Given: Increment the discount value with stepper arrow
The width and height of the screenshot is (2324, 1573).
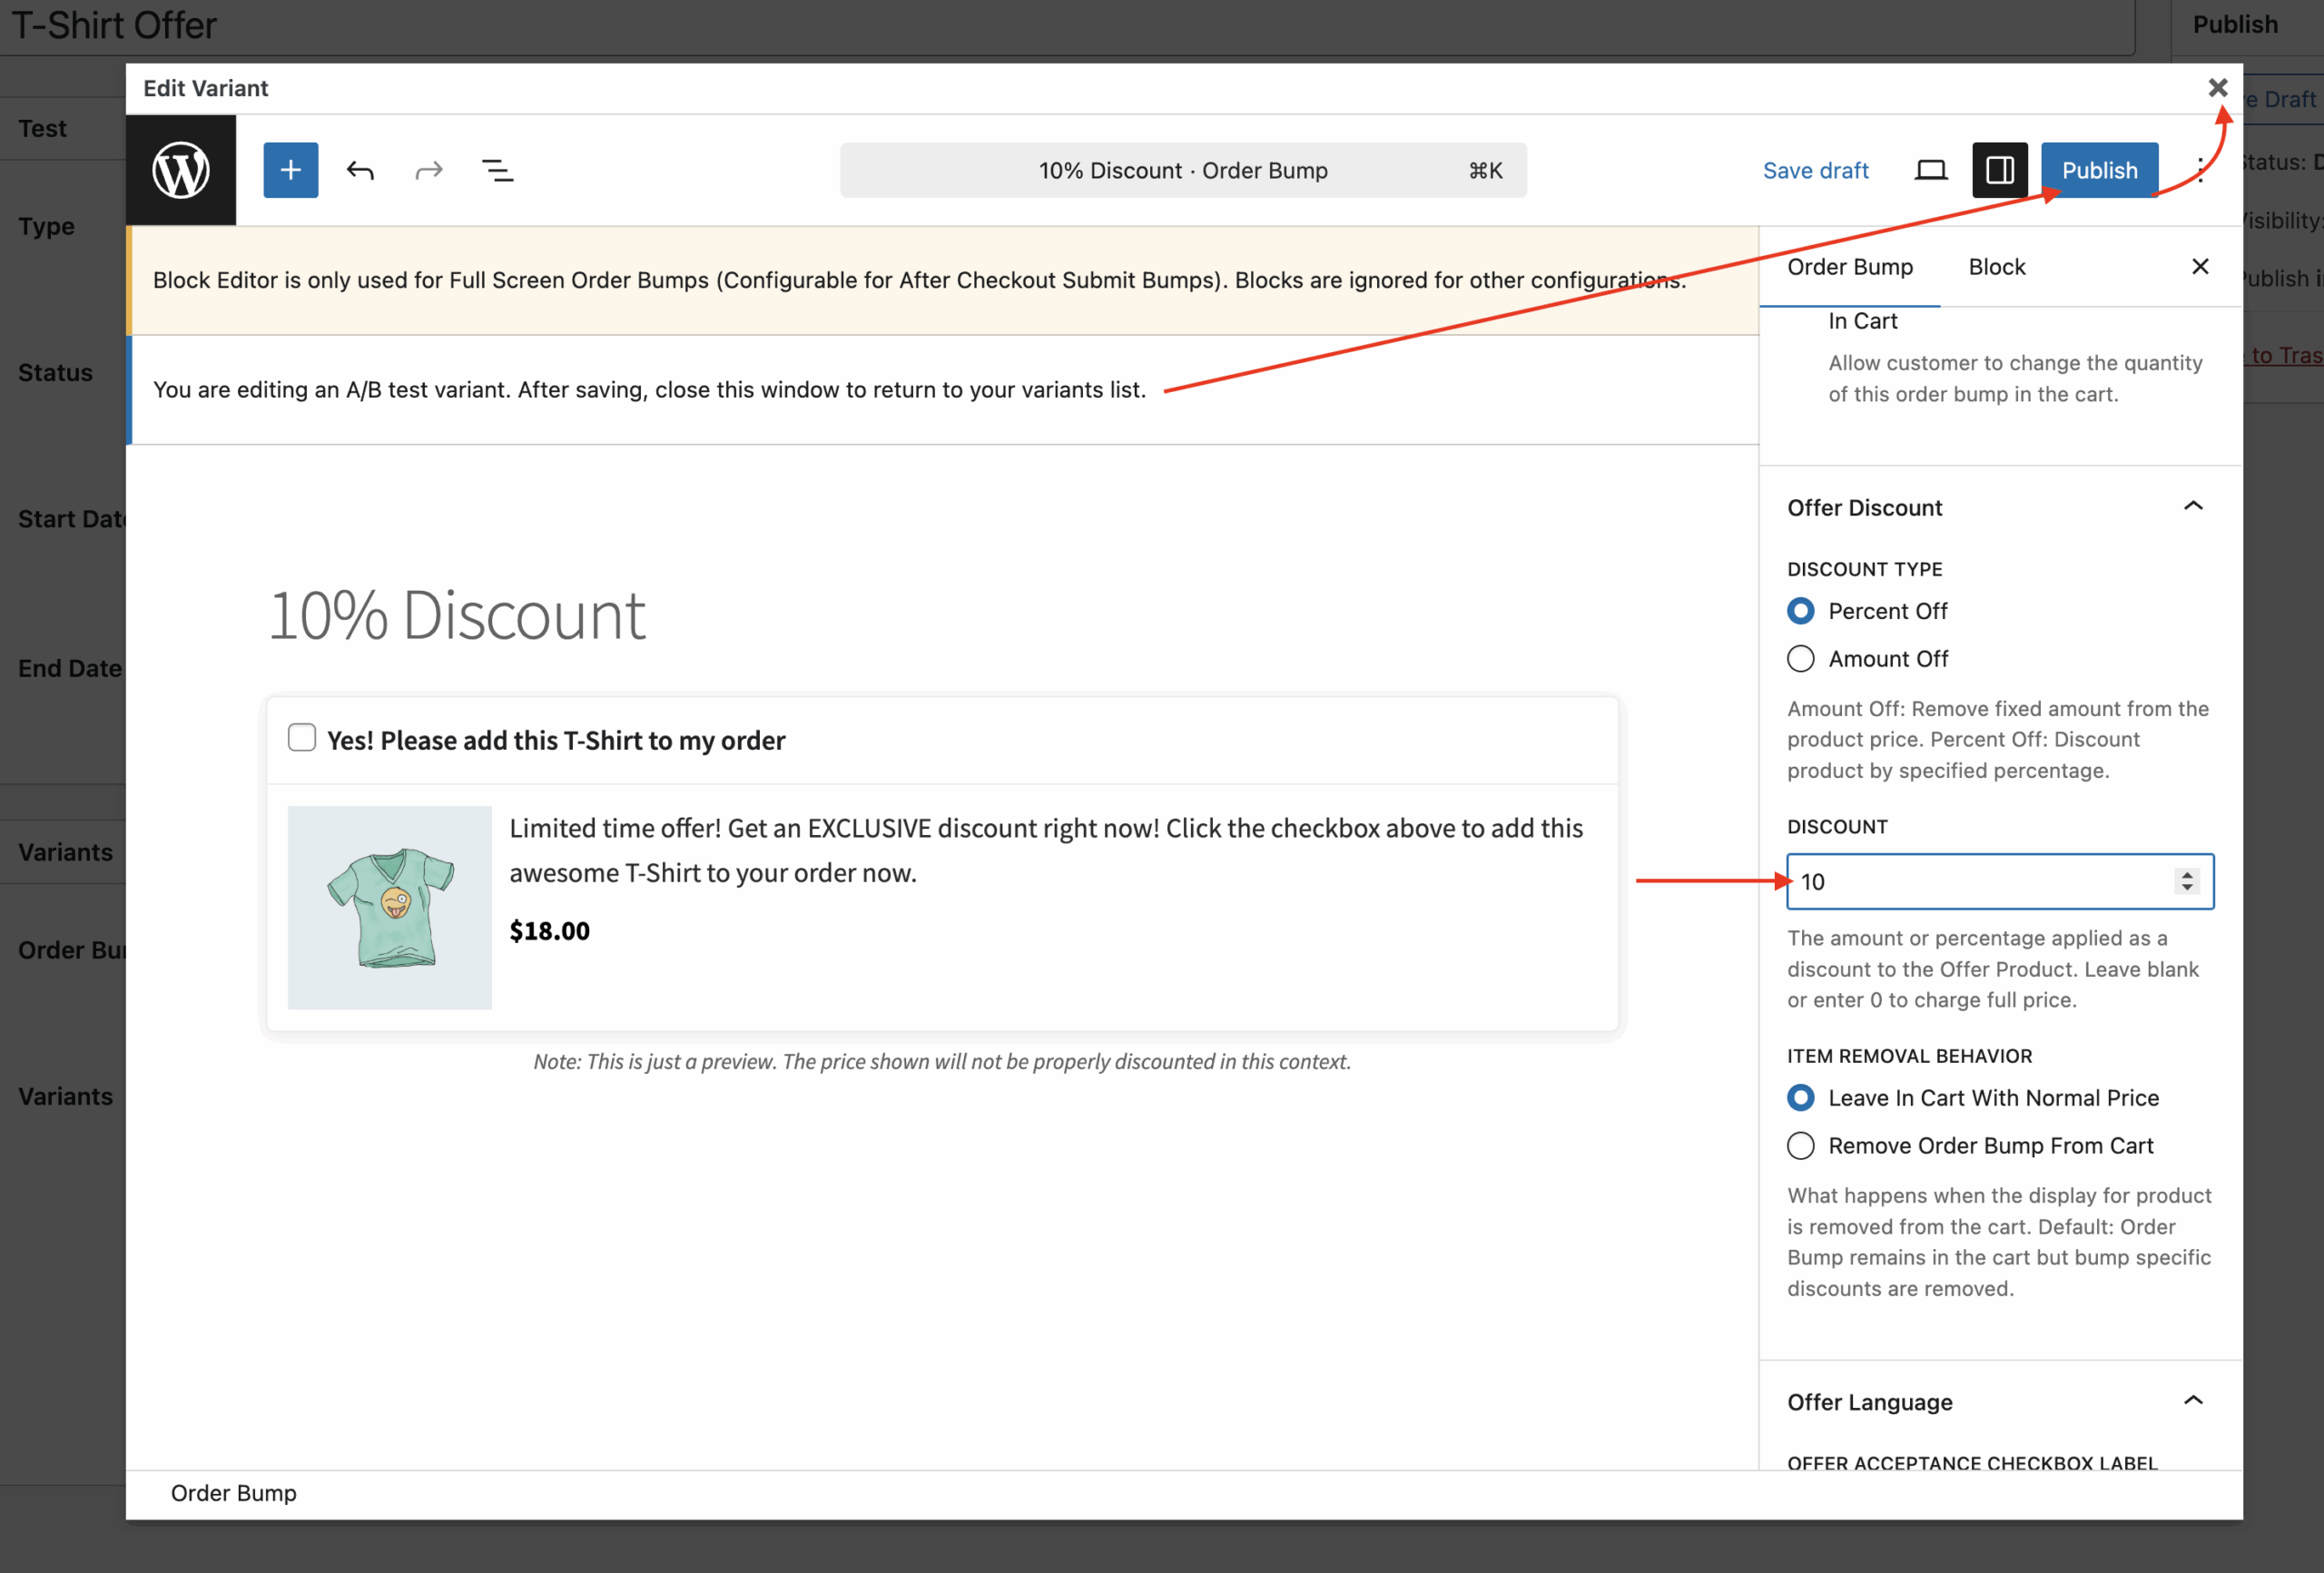Looking at the screenshot, I should click(x=2186, y=874).
